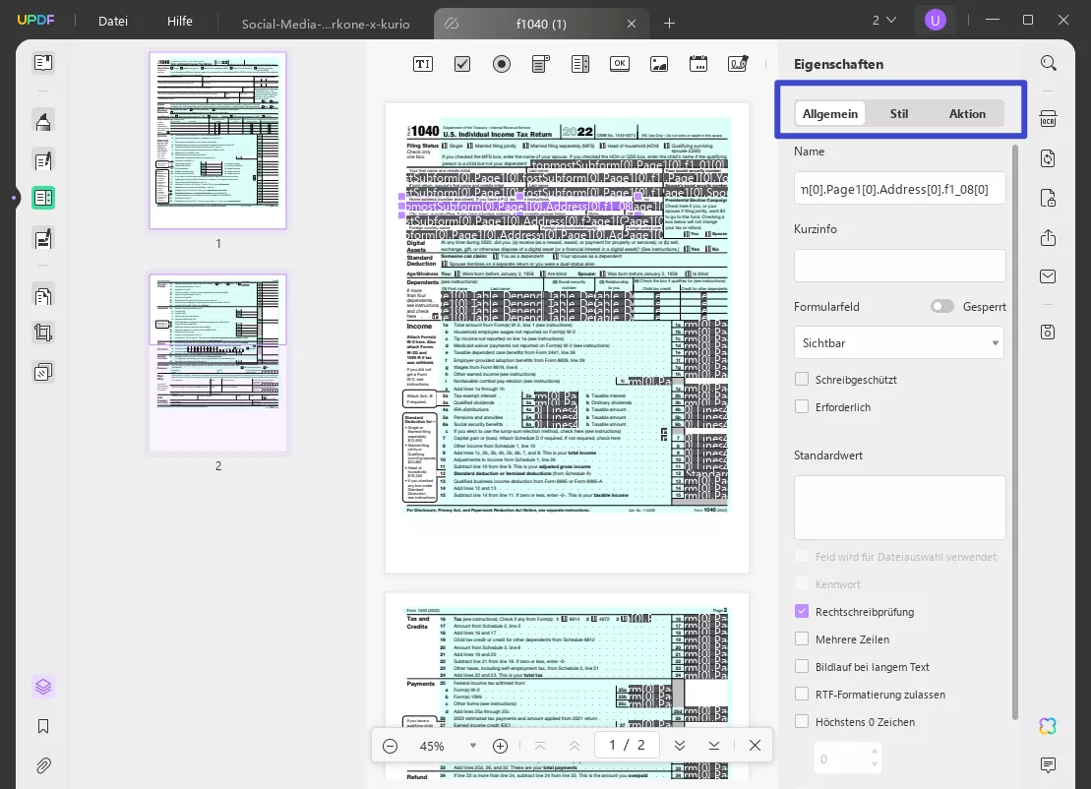Open the Sichtbar dropdown
The width and height of the screenshot is (1091, 789).
tap(899, 342)
